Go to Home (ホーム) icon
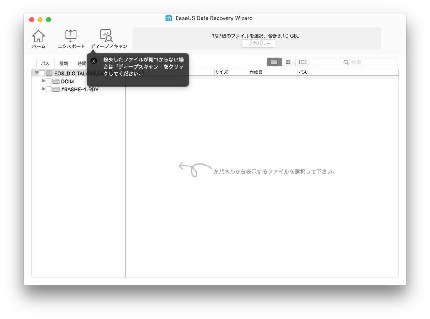This screenshot has height=319, width=430. [38, 39]
